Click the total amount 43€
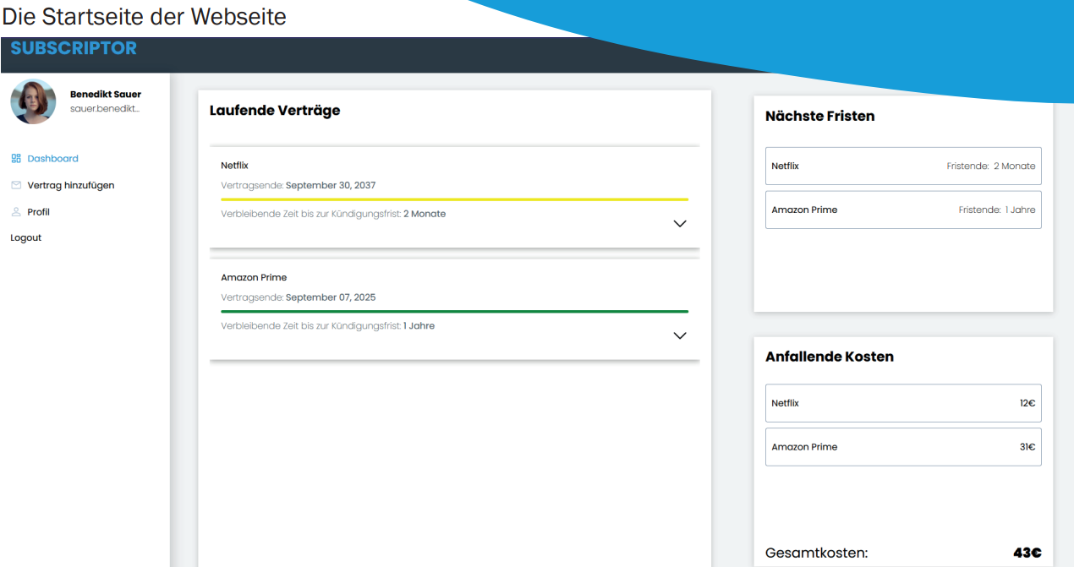Screen dimensions: 1074x567 pyautogui.click(x=1027, y=553)
